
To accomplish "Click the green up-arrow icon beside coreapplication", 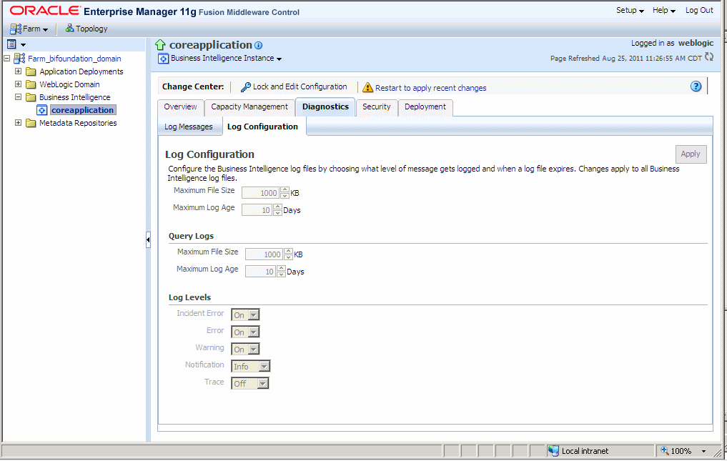I will (159, 44).
